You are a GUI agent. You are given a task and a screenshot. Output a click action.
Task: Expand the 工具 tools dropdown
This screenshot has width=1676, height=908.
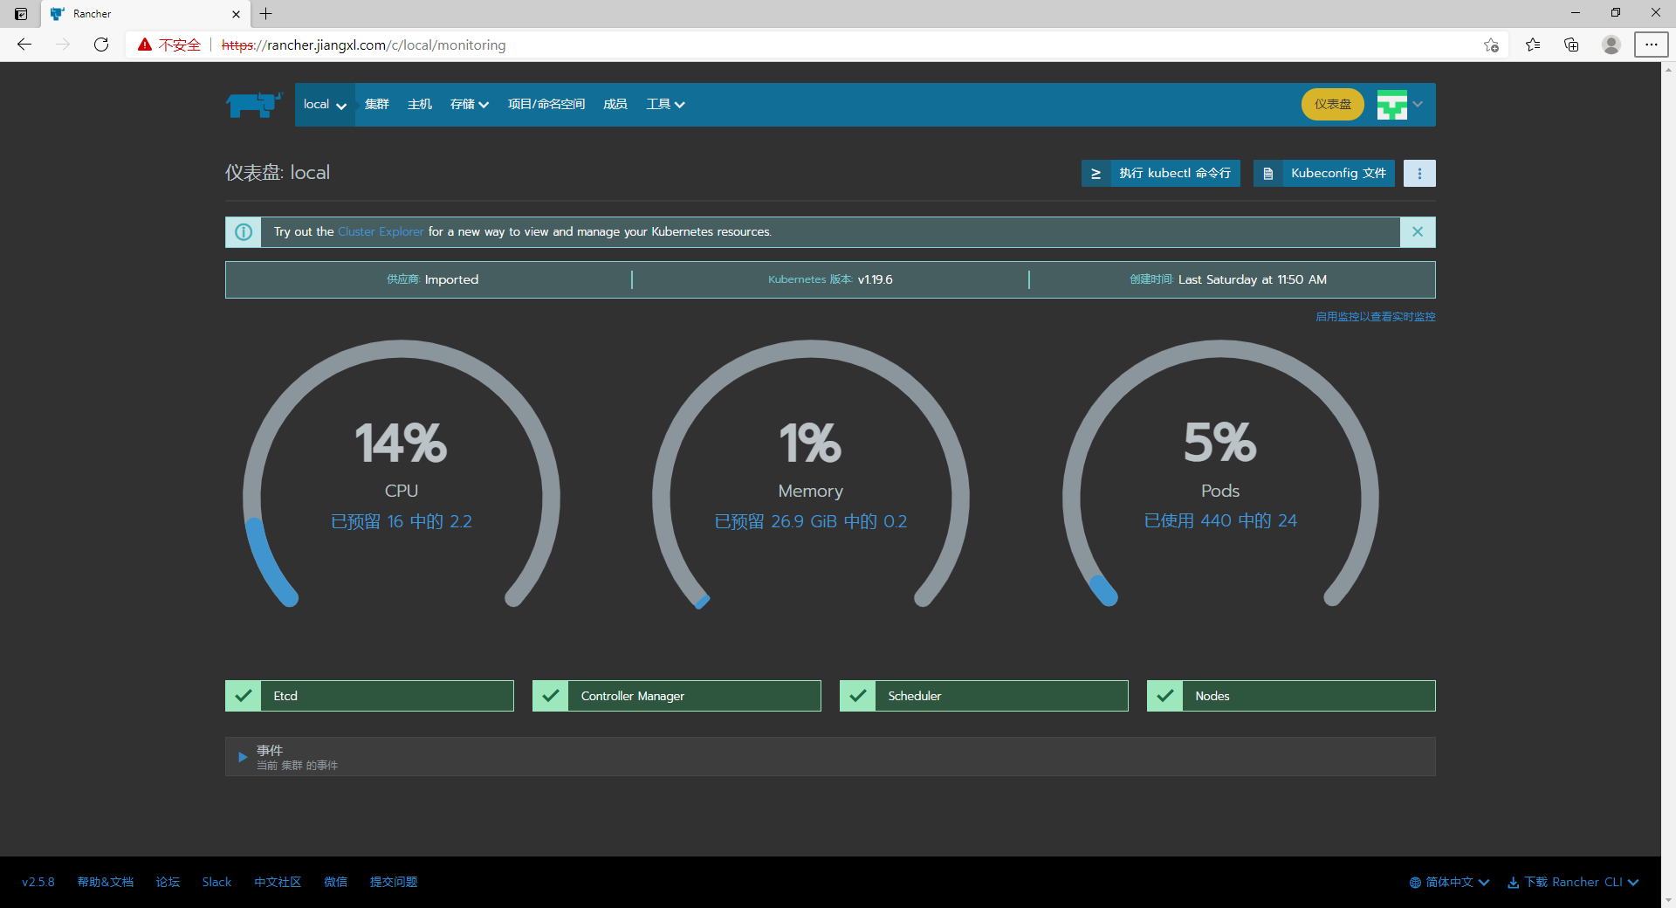(665, 105)
